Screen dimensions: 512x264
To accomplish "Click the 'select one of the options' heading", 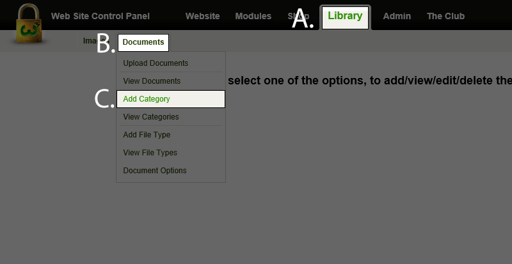I will tap(370, 81).
